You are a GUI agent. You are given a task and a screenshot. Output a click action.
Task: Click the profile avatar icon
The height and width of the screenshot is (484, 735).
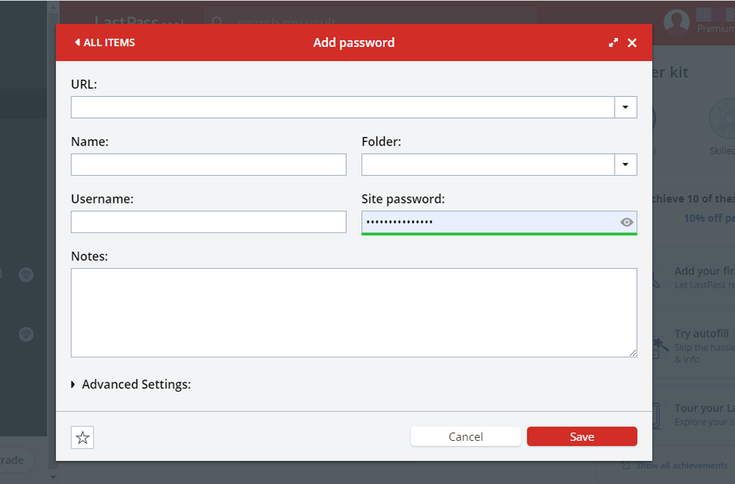click(675, 21)
